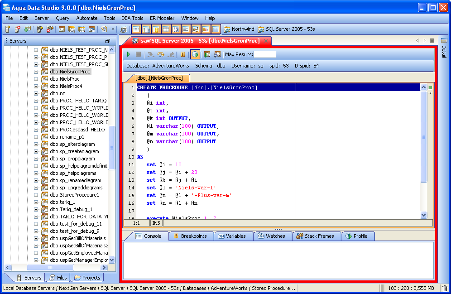Click the Max Results input field
Image resolution: width=451 pixels, height=294 pixels.
[x=265, y=54]
